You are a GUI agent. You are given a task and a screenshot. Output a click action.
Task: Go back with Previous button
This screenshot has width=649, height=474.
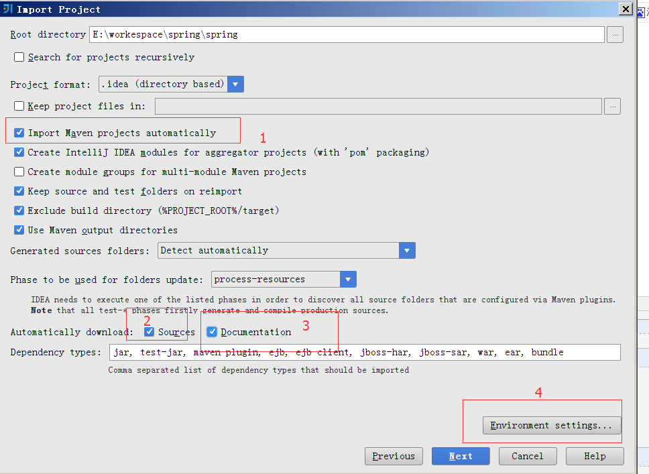point(394,456)
